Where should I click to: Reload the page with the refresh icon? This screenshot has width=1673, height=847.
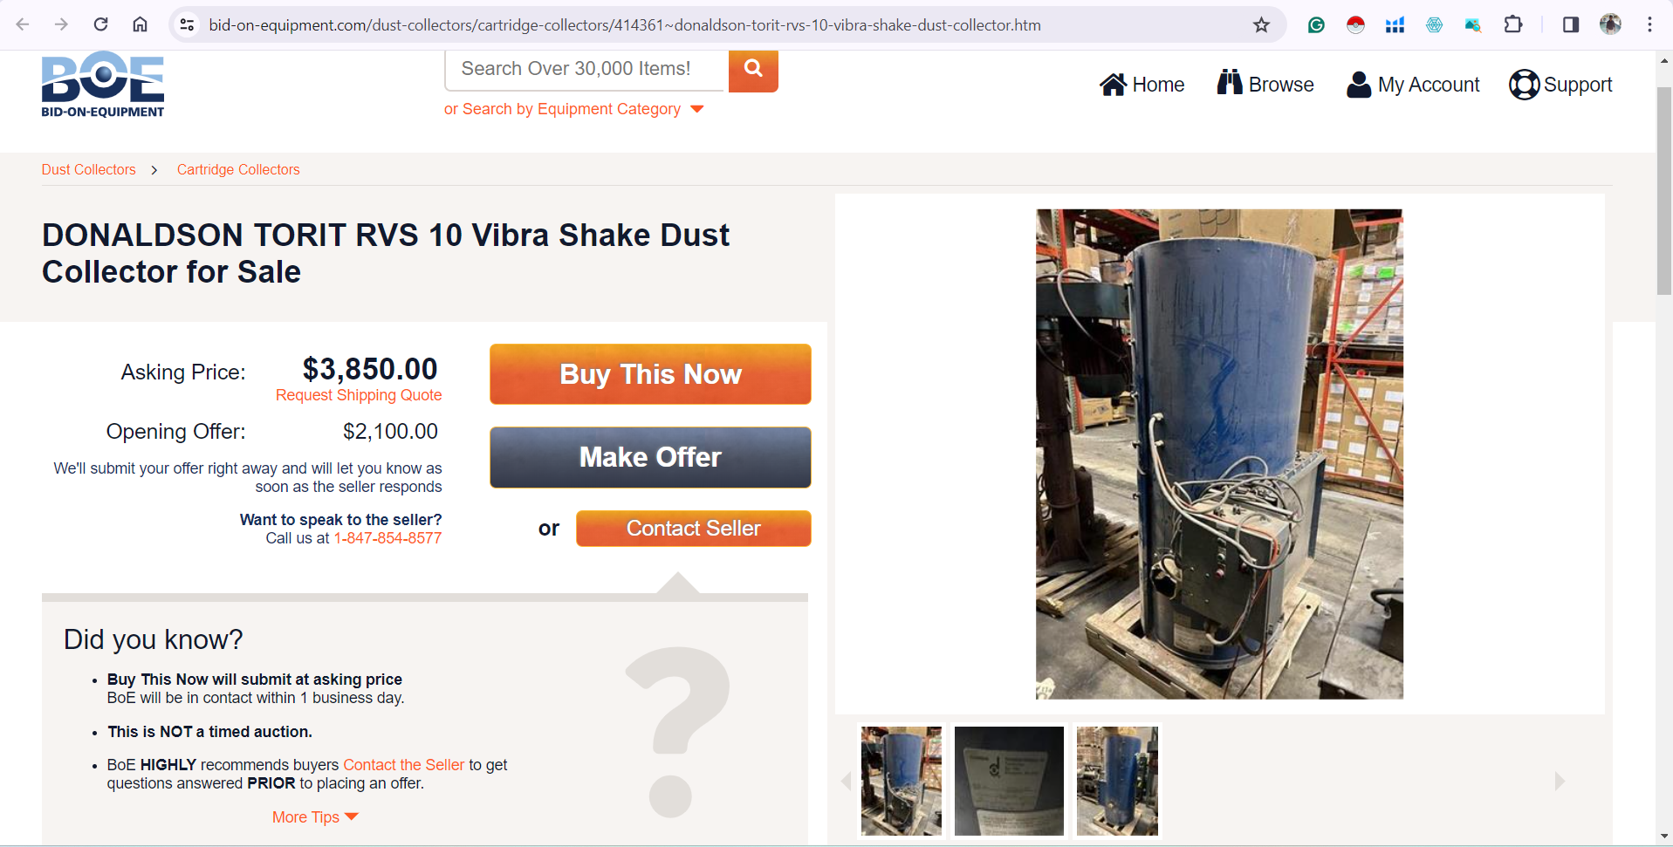(100, 24)
